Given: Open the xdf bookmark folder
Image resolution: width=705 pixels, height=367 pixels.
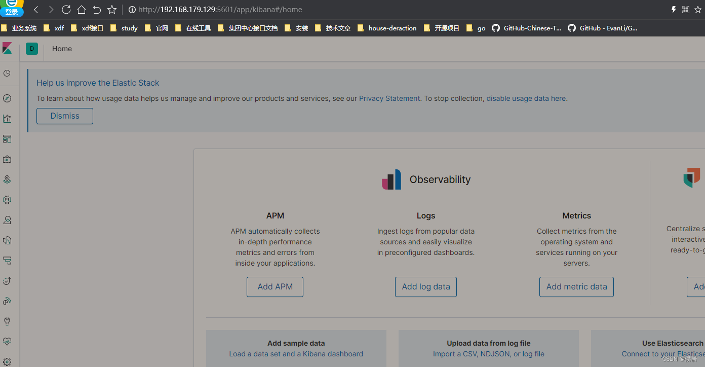Looking at the screenshot, I should pos(54,28).
